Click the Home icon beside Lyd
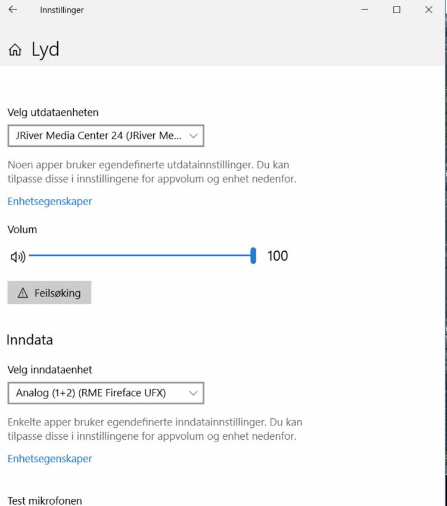This screenshot has height=506, width=447. pyautogui.click(x=15, y=50)
